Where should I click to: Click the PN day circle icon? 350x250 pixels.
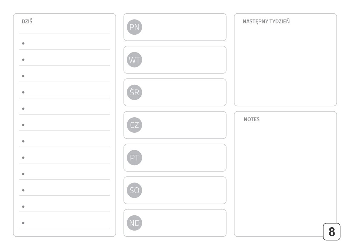click(134, 27)
